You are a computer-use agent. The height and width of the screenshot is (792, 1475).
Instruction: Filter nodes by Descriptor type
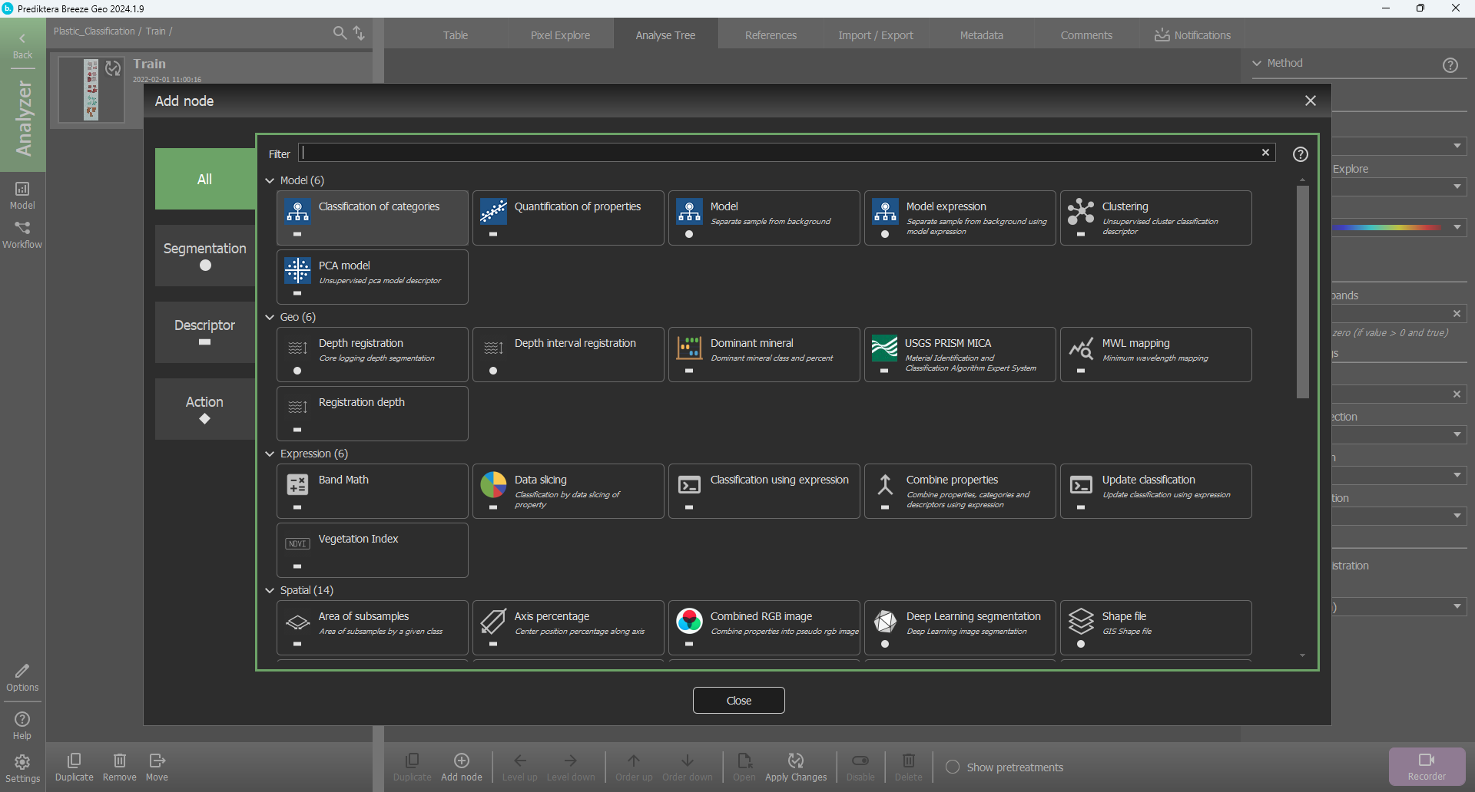pos(205,332)
